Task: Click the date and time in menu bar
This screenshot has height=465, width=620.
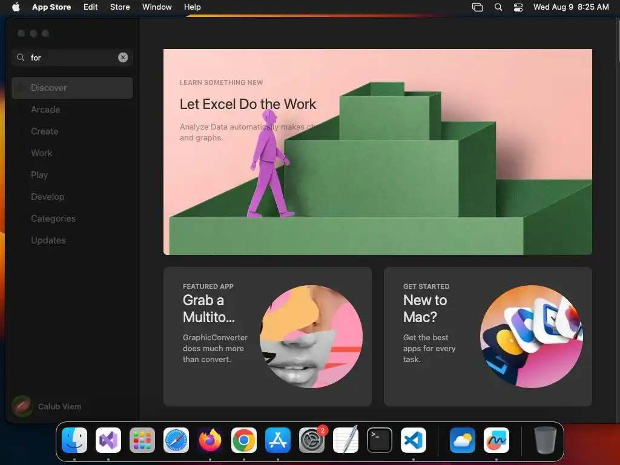Action: point(571,7)
